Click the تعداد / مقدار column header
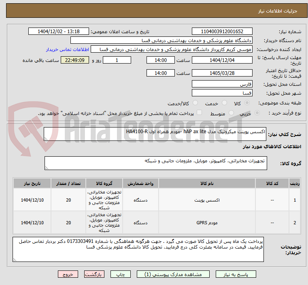 (68, 183)
